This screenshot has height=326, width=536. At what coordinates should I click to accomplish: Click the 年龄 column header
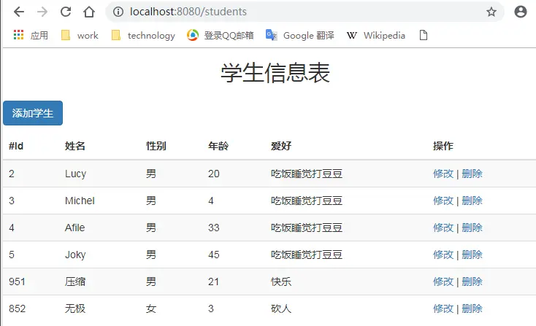(x=218, y=146)
